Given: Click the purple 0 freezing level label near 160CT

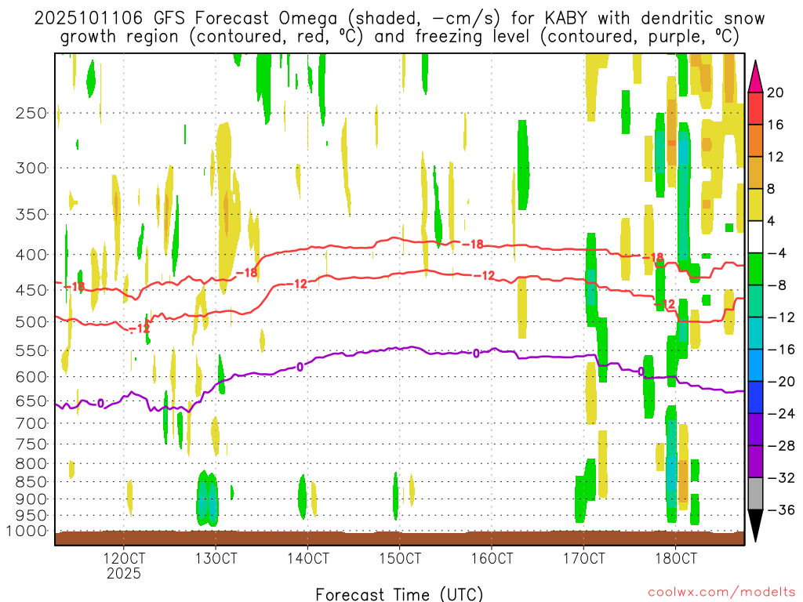Looking at the screenshot, I should [x=476, y=354].
